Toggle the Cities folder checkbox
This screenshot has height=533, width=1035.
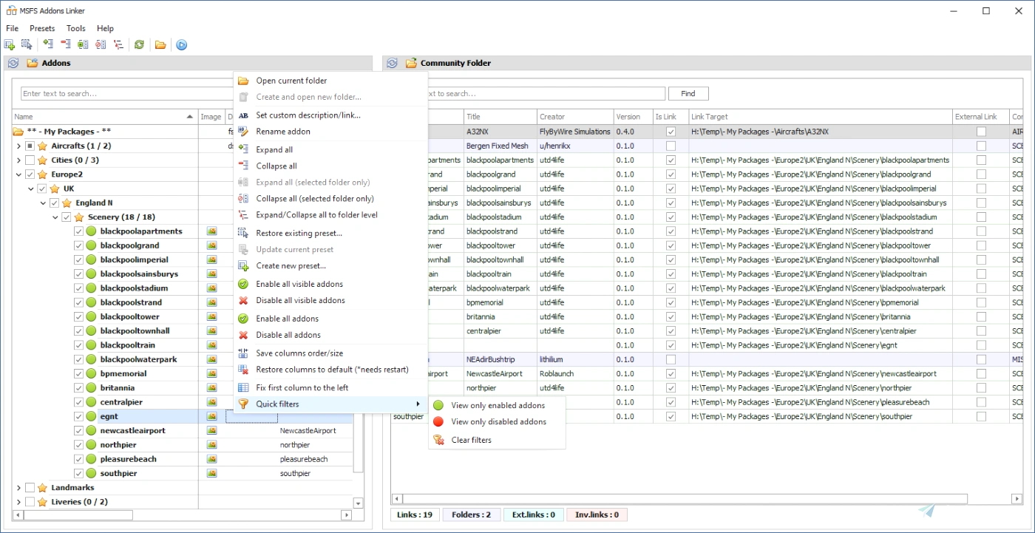tap(30, 160)
